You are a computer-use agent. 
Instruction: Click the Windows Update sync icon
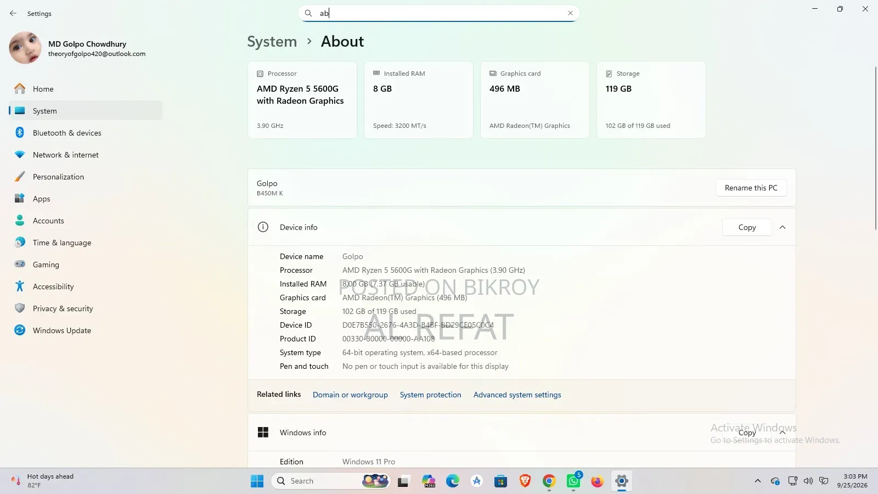(20, 330)
